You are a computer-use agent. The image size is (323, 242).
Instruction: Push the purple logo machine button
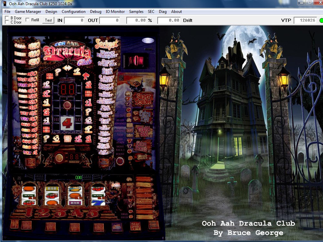pyautogui.click(x=117, y=227)
